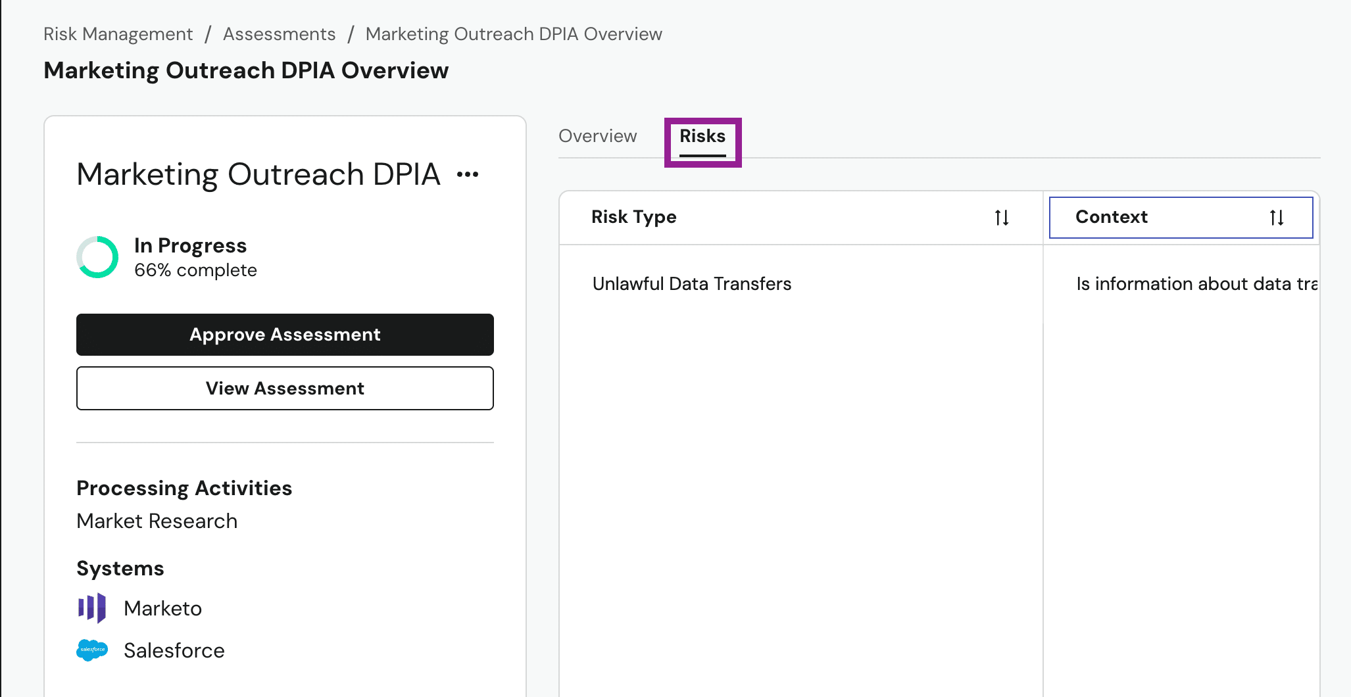Sort risks using the Context column arrows
This screenshot has width=1351, height=697.
[x=1277, y=218]
